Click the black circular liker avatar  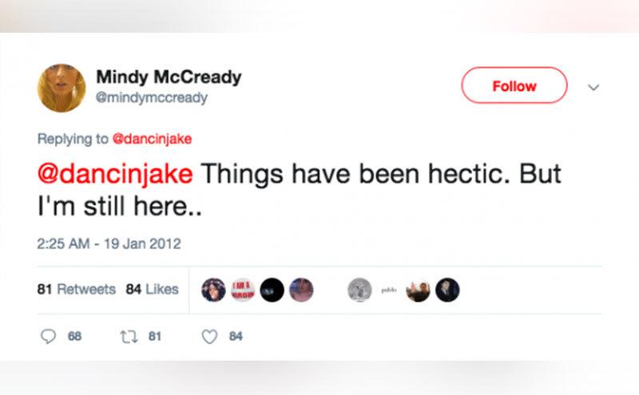272,290
